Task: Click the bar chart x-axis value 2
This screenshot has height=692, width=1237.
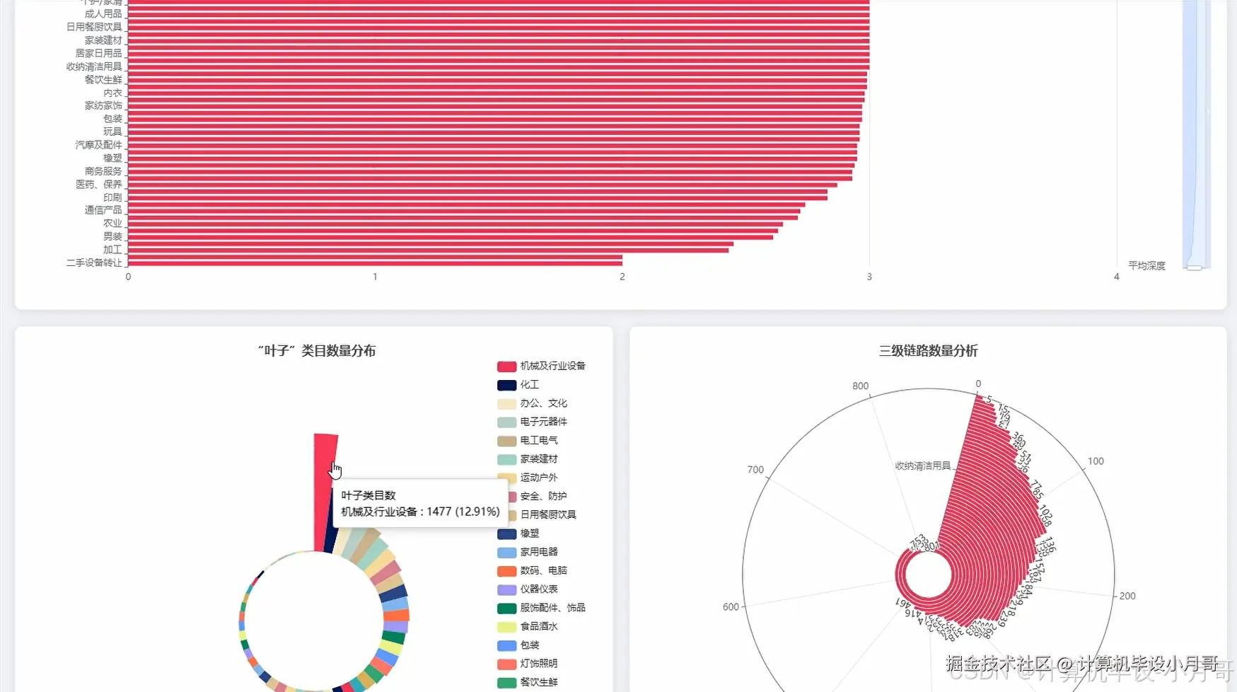Action: coord(622,277)
